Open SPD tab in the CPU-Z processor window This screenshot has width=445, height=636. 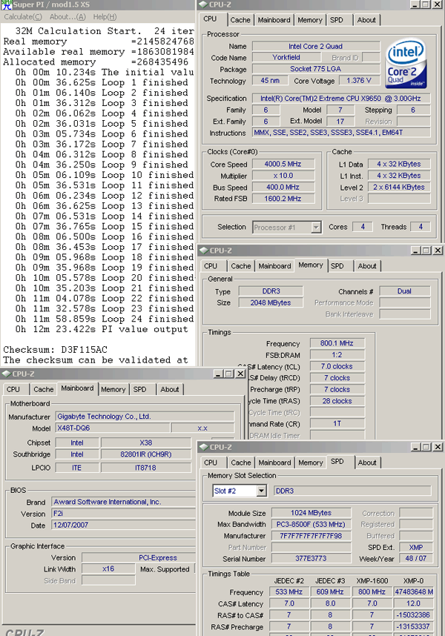pyautogui.click(x=336, y=20)
